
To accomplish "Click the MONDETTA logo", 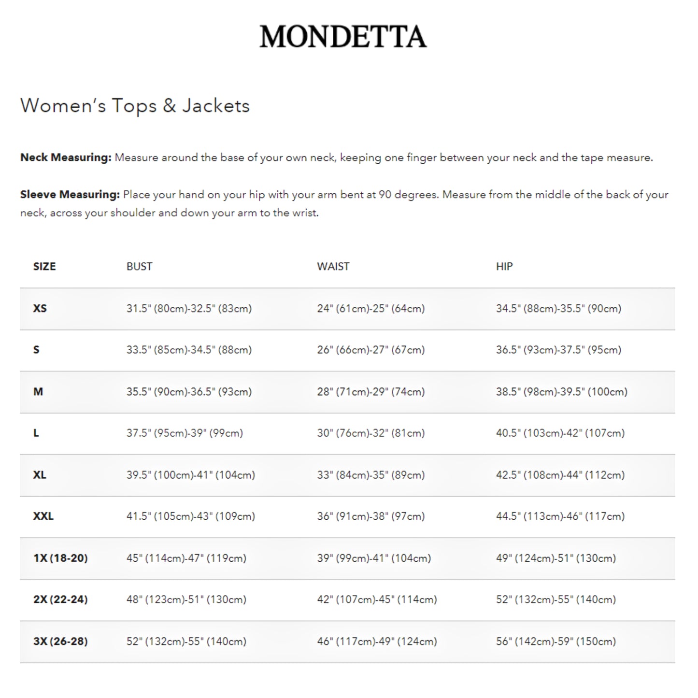I will click(x=343, y=37).
